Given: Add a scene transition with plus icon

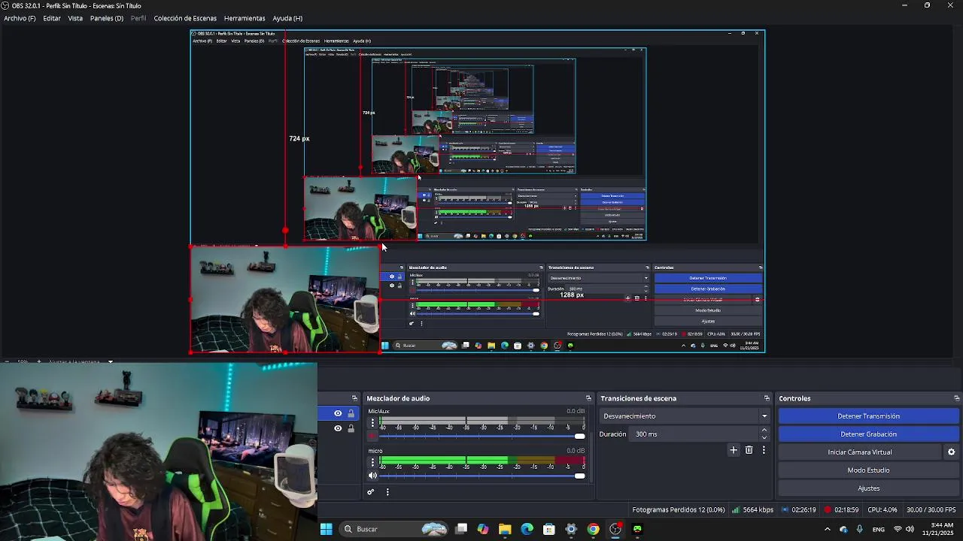Looking at the screenshot, I should tap(734, 450).
